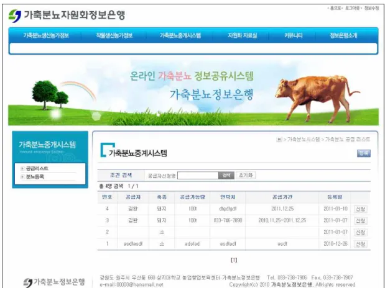Click the date 2011-01-10 cell
385x288 pixels.
335,209
